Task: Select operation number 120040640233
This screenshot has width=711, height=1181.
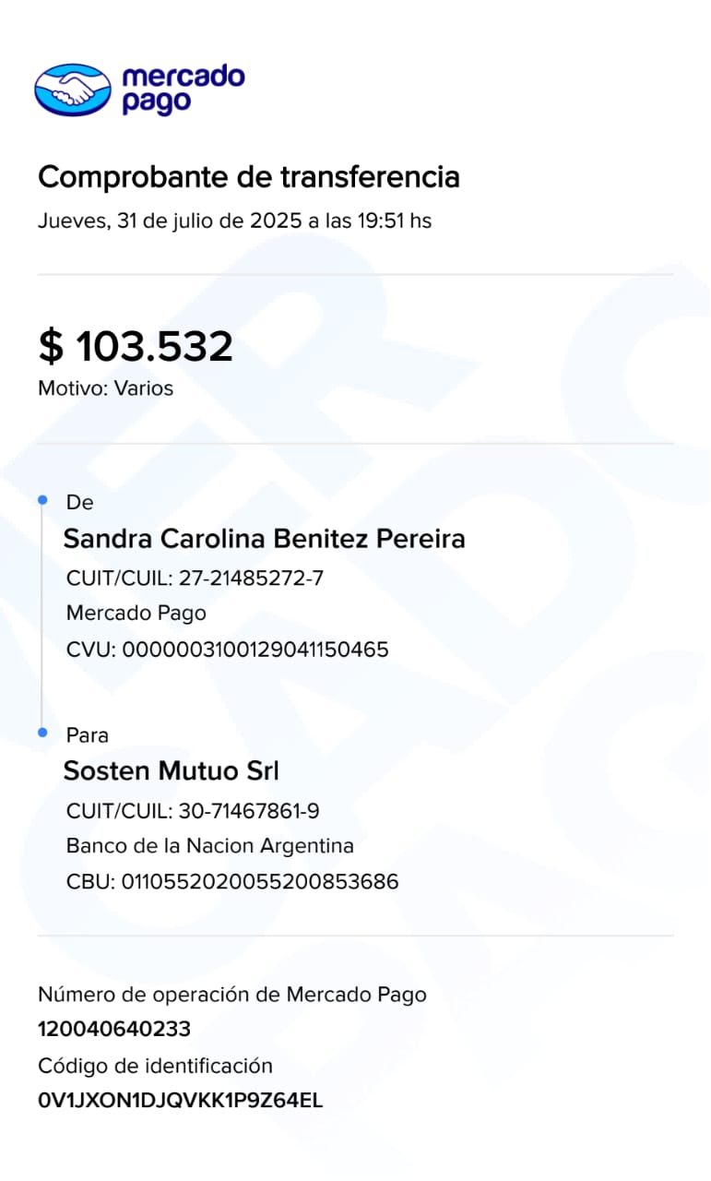Action: point(114,1029)
